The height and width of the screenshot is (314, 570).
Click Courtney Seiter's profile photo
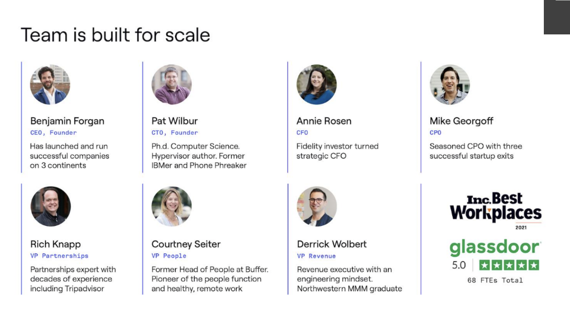tap(172, 206)
